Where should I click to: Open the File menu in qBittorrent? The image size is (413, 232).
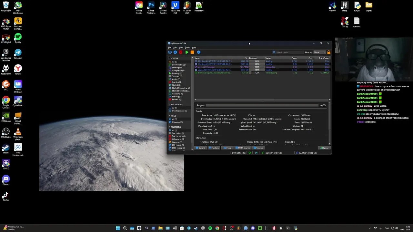(170, 47)
